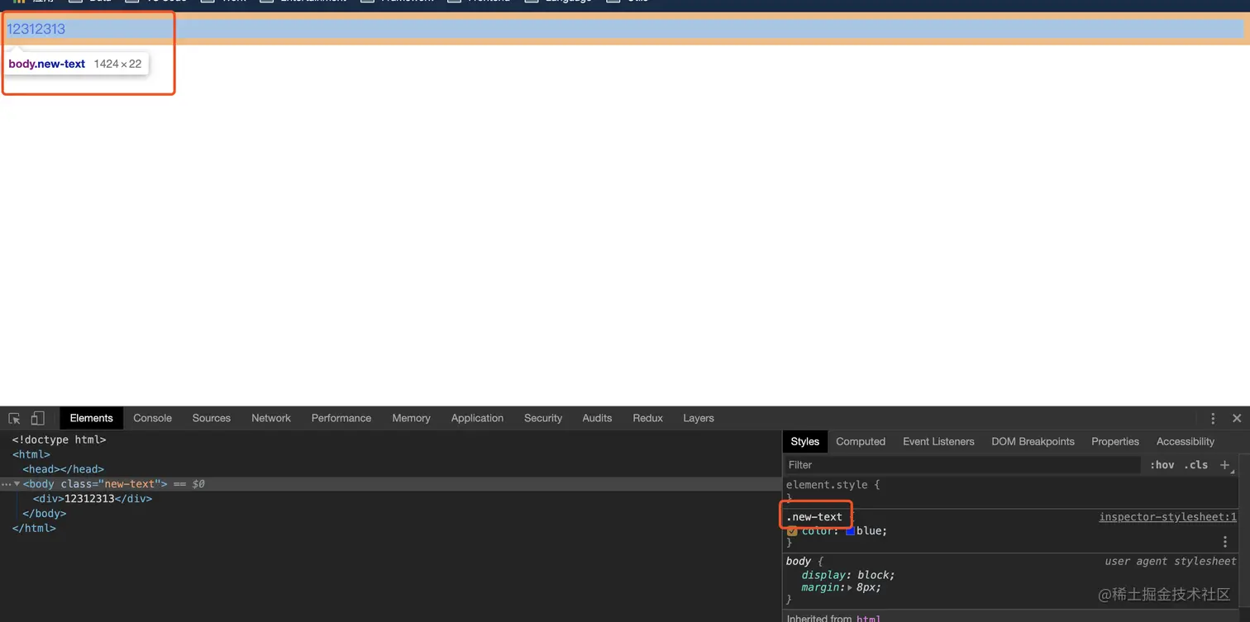Open the Audits tab
The height and width of the screenshot is (622, 1250).
pos(597,418)
